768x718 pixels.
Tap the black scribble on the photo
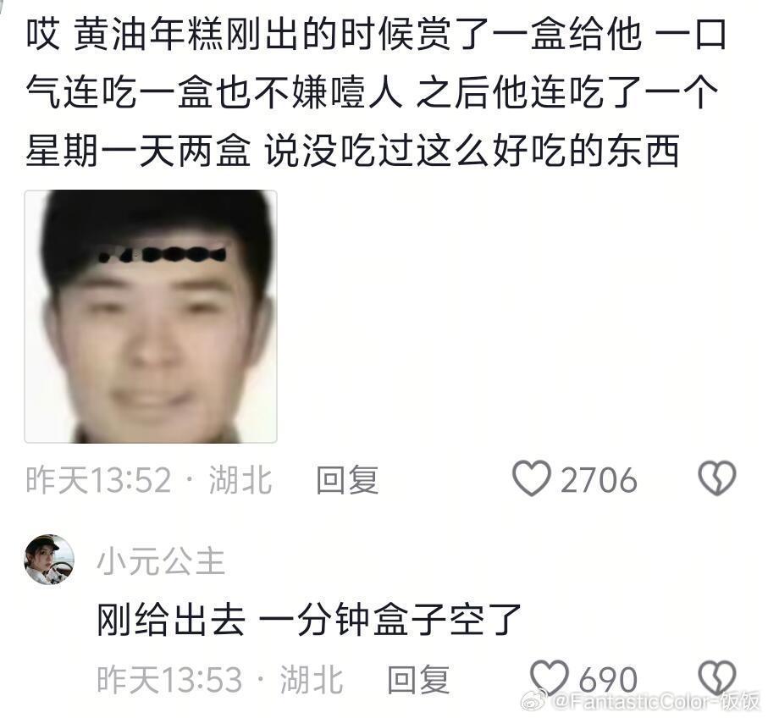tap(162, 254)
